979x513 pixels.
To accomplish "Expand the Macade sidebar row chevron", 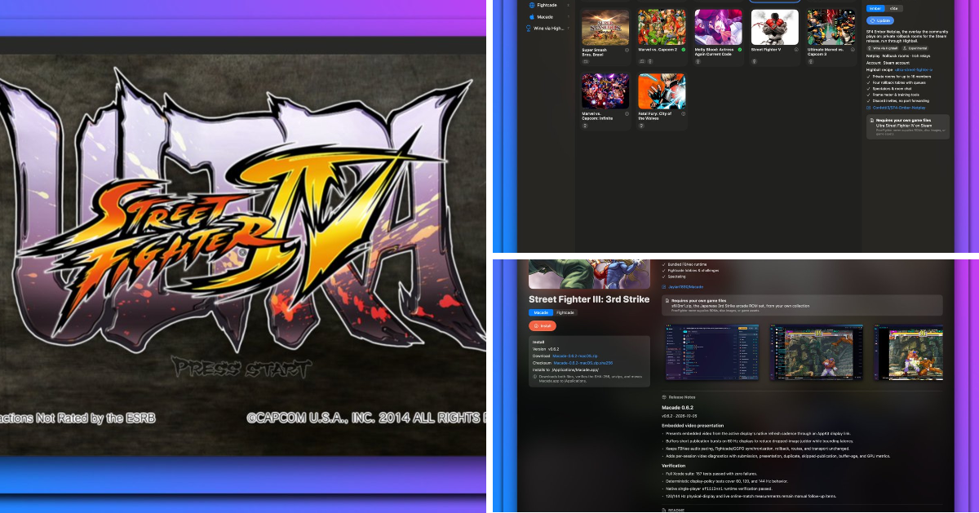I will coord(569,16).
